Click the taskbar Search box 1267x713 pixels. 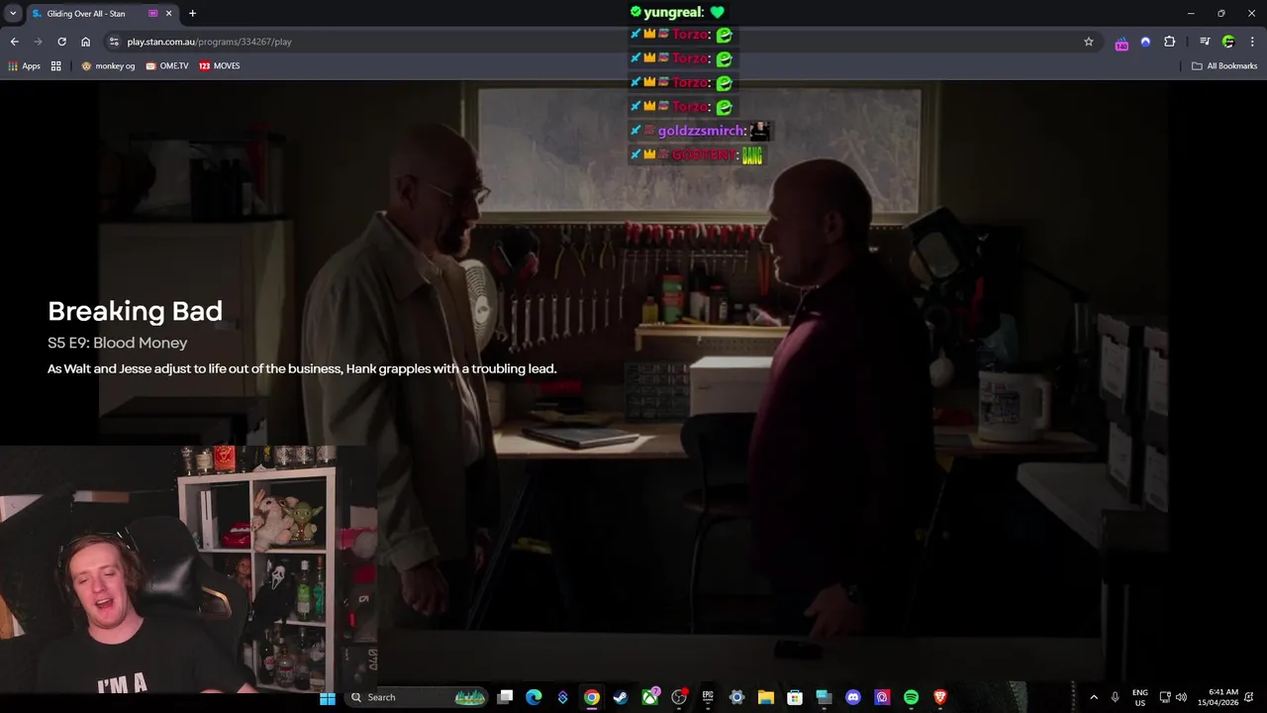tap(416, 697)
